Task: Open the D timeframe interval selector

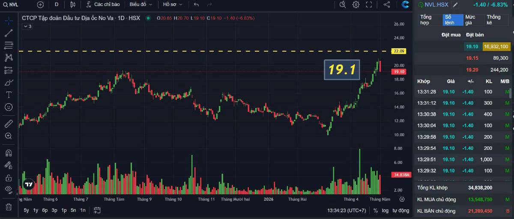Action: (x=57, y=5)
